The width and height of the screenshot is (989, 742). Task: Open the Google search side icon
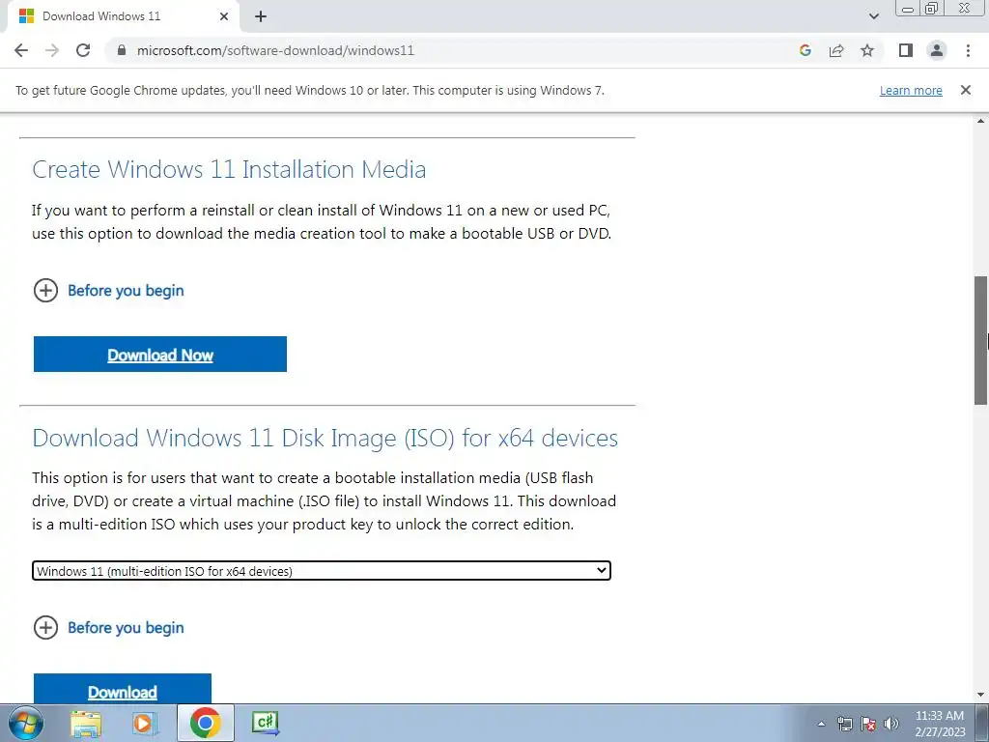[805, 50]
